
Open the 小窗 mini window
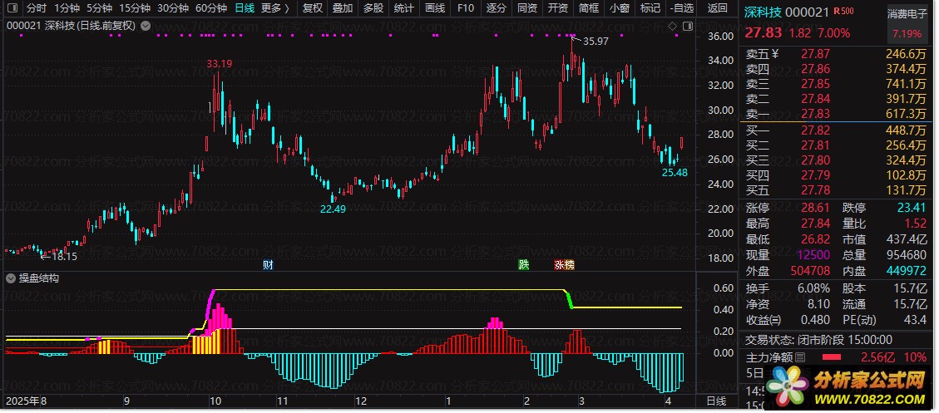[x=620, y=8]
